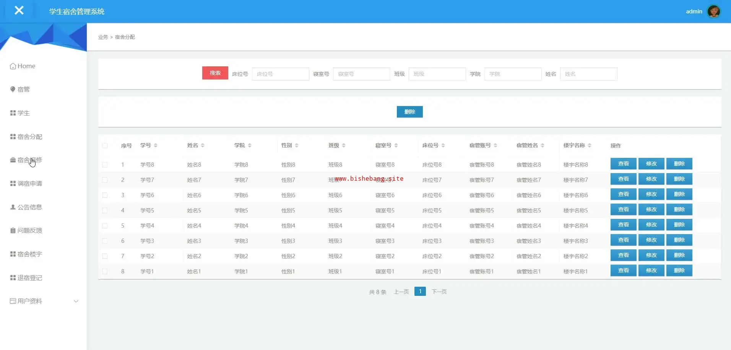Go to 退宿登记 sidebar item

click(x=29, y=278)
